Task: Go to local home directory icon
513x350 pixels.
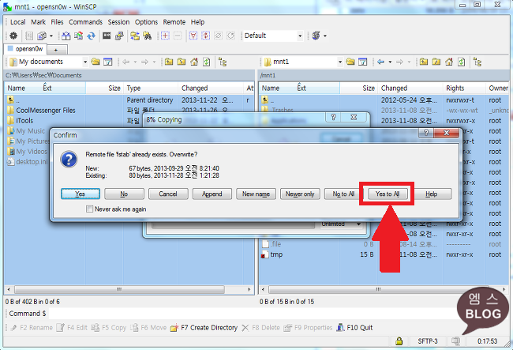Action: pos(194,62)
